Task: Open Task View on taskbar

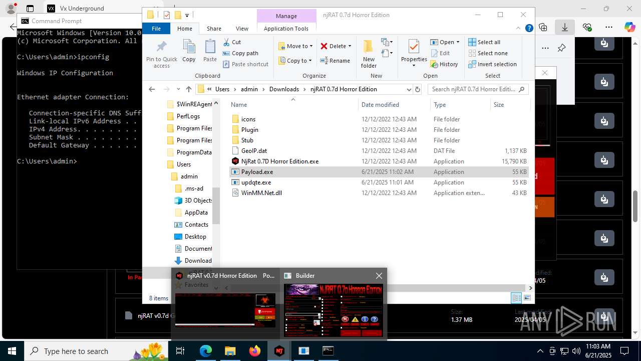Action: (x=180, y=351)
